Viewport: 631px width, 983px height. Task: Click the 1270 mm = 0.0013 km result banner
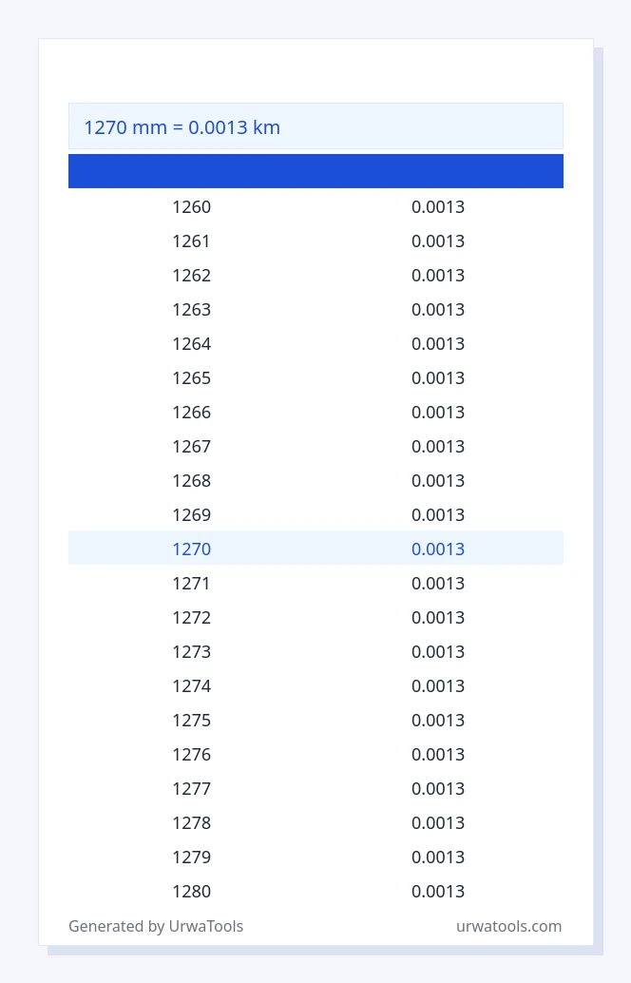coord(315,126)
